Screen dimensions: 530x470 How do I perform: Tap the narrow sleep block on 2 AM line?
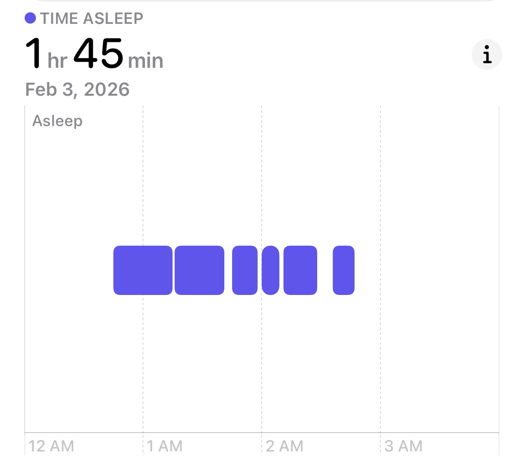point(270,270)
